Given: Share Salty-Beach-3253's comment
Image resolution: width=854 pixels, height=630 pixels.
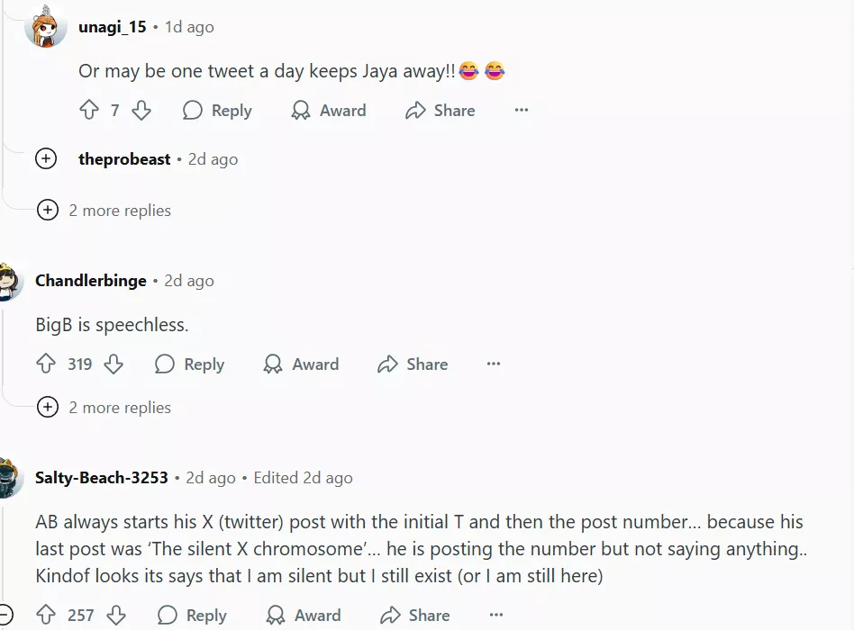Looking at the screenshot, I should (415, 616).
